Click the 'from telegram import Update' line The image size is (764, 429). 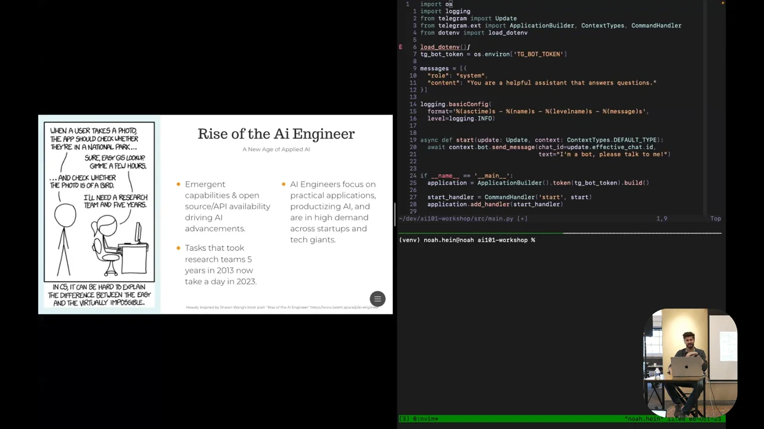point(469,18)
